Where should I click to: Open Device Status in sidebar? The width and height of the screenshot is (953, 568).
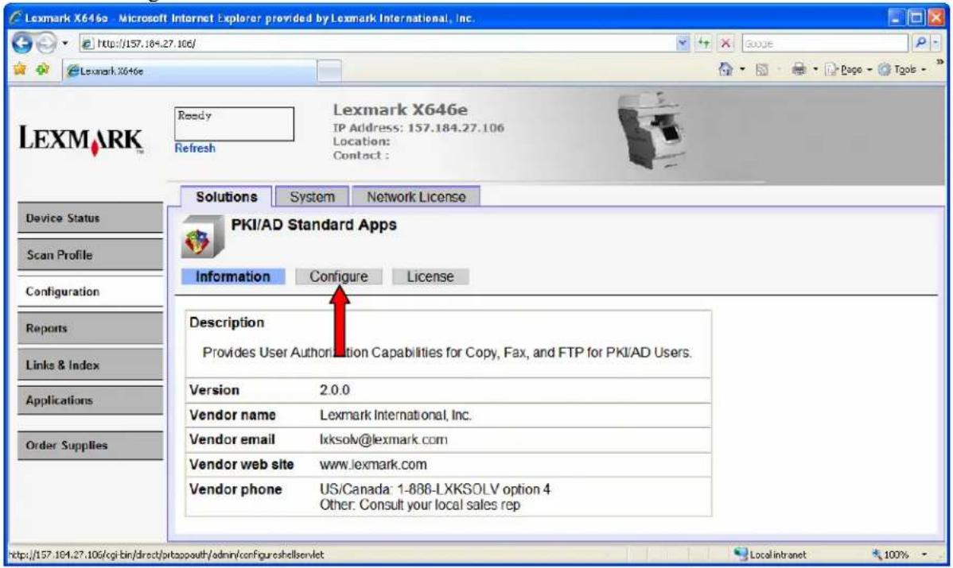90,218
